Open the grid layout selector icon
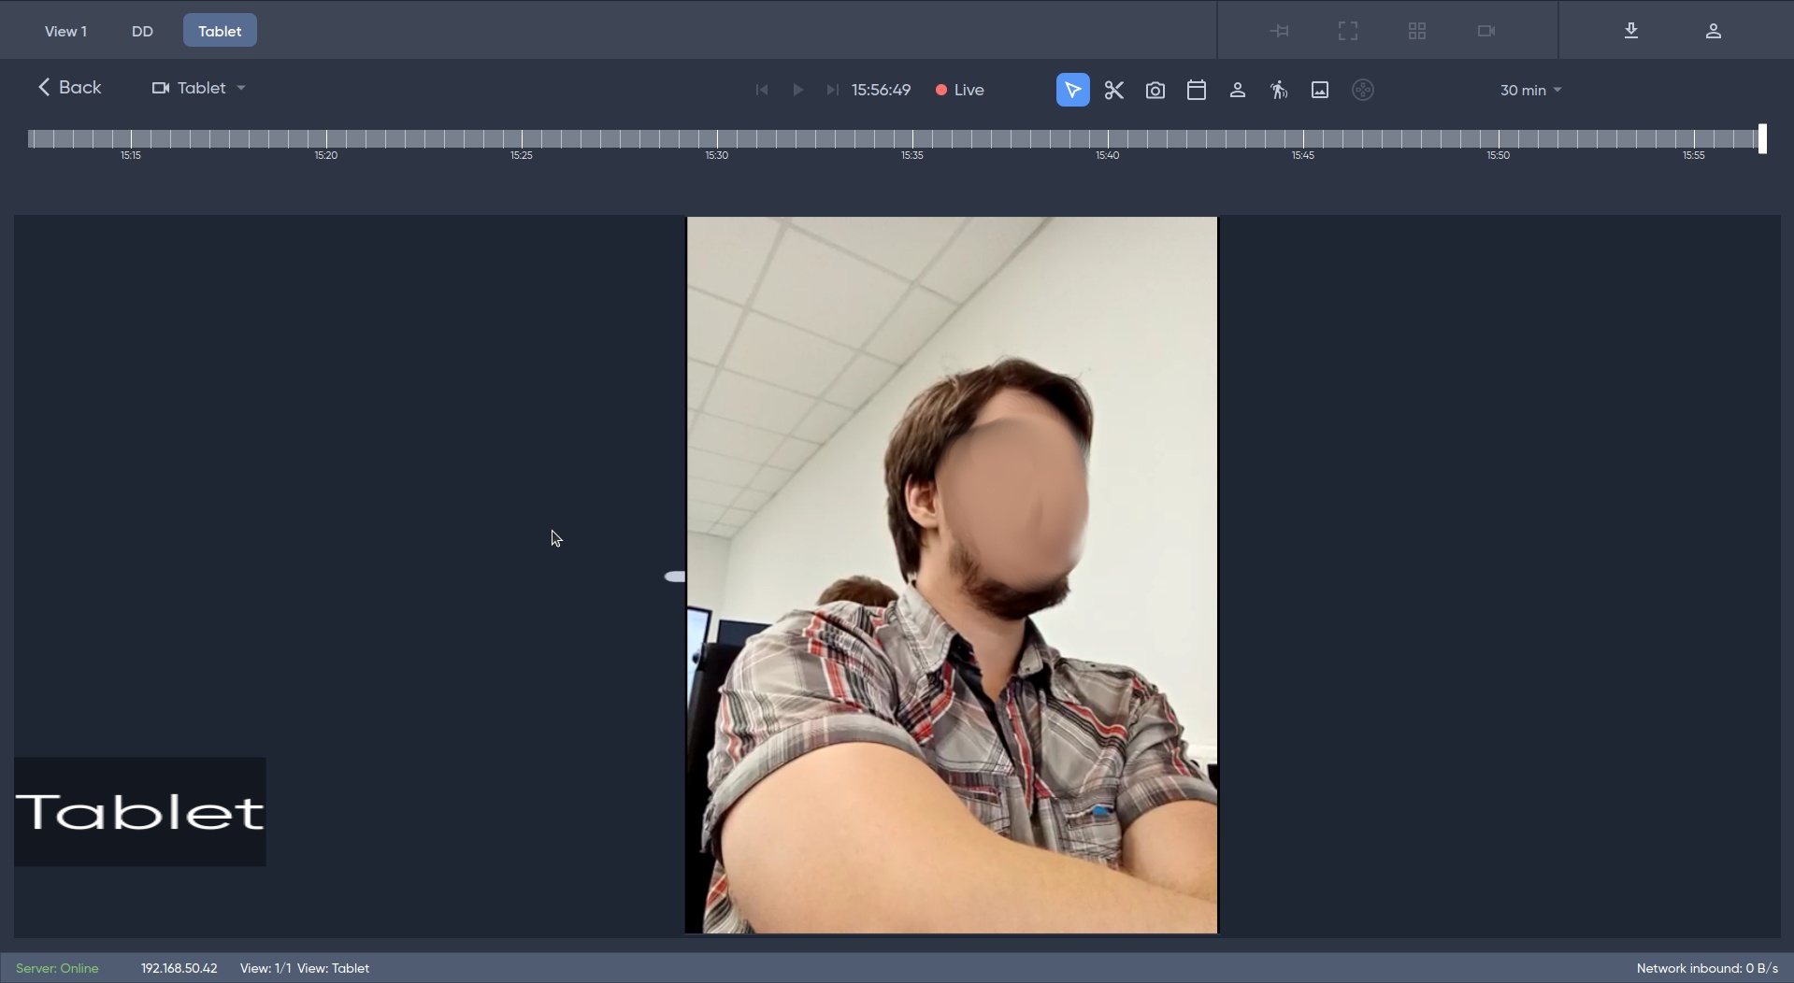The width and height of the screenshot is (1794, 983). point(1416,31)
